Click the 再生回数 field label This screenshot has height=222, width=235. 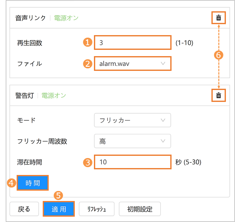30,43
